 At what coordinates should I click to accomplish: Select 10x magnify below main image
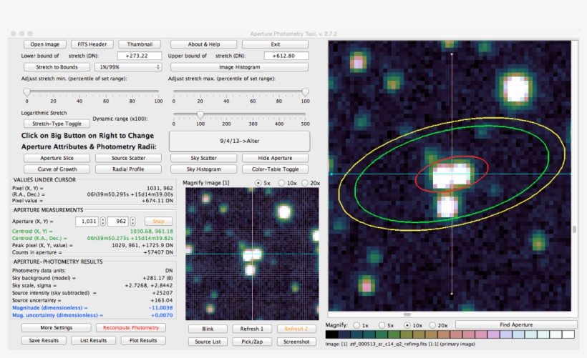click(407, 326)
